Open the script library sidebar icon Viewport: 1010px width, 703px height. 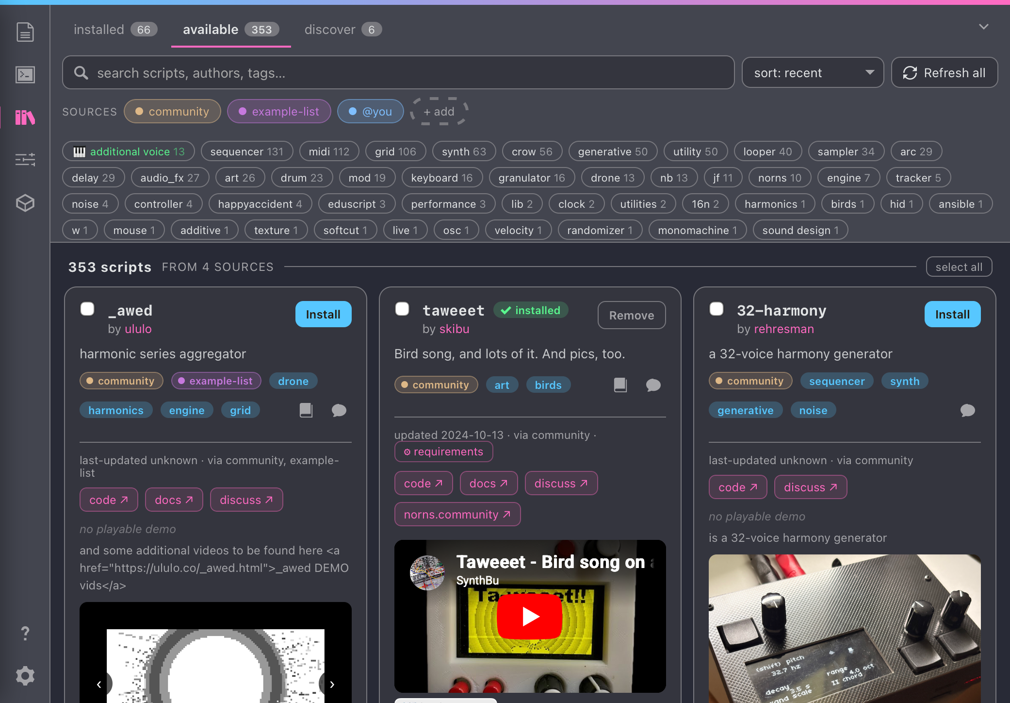point(25,117)
